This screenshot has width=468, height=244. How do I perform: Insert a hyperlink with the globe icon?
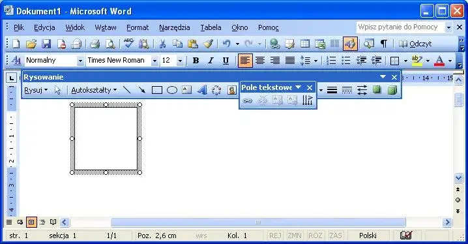(x=274, y=44)
